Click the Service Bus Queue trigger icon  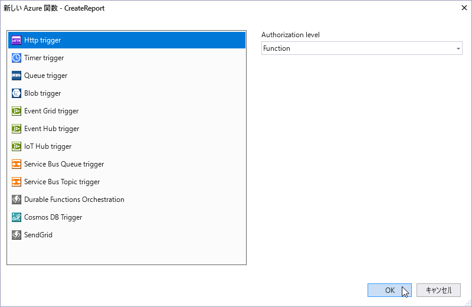tap(17, 164)
